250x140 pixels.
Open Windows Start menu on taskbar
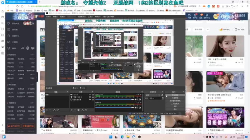tap(111, 137)
